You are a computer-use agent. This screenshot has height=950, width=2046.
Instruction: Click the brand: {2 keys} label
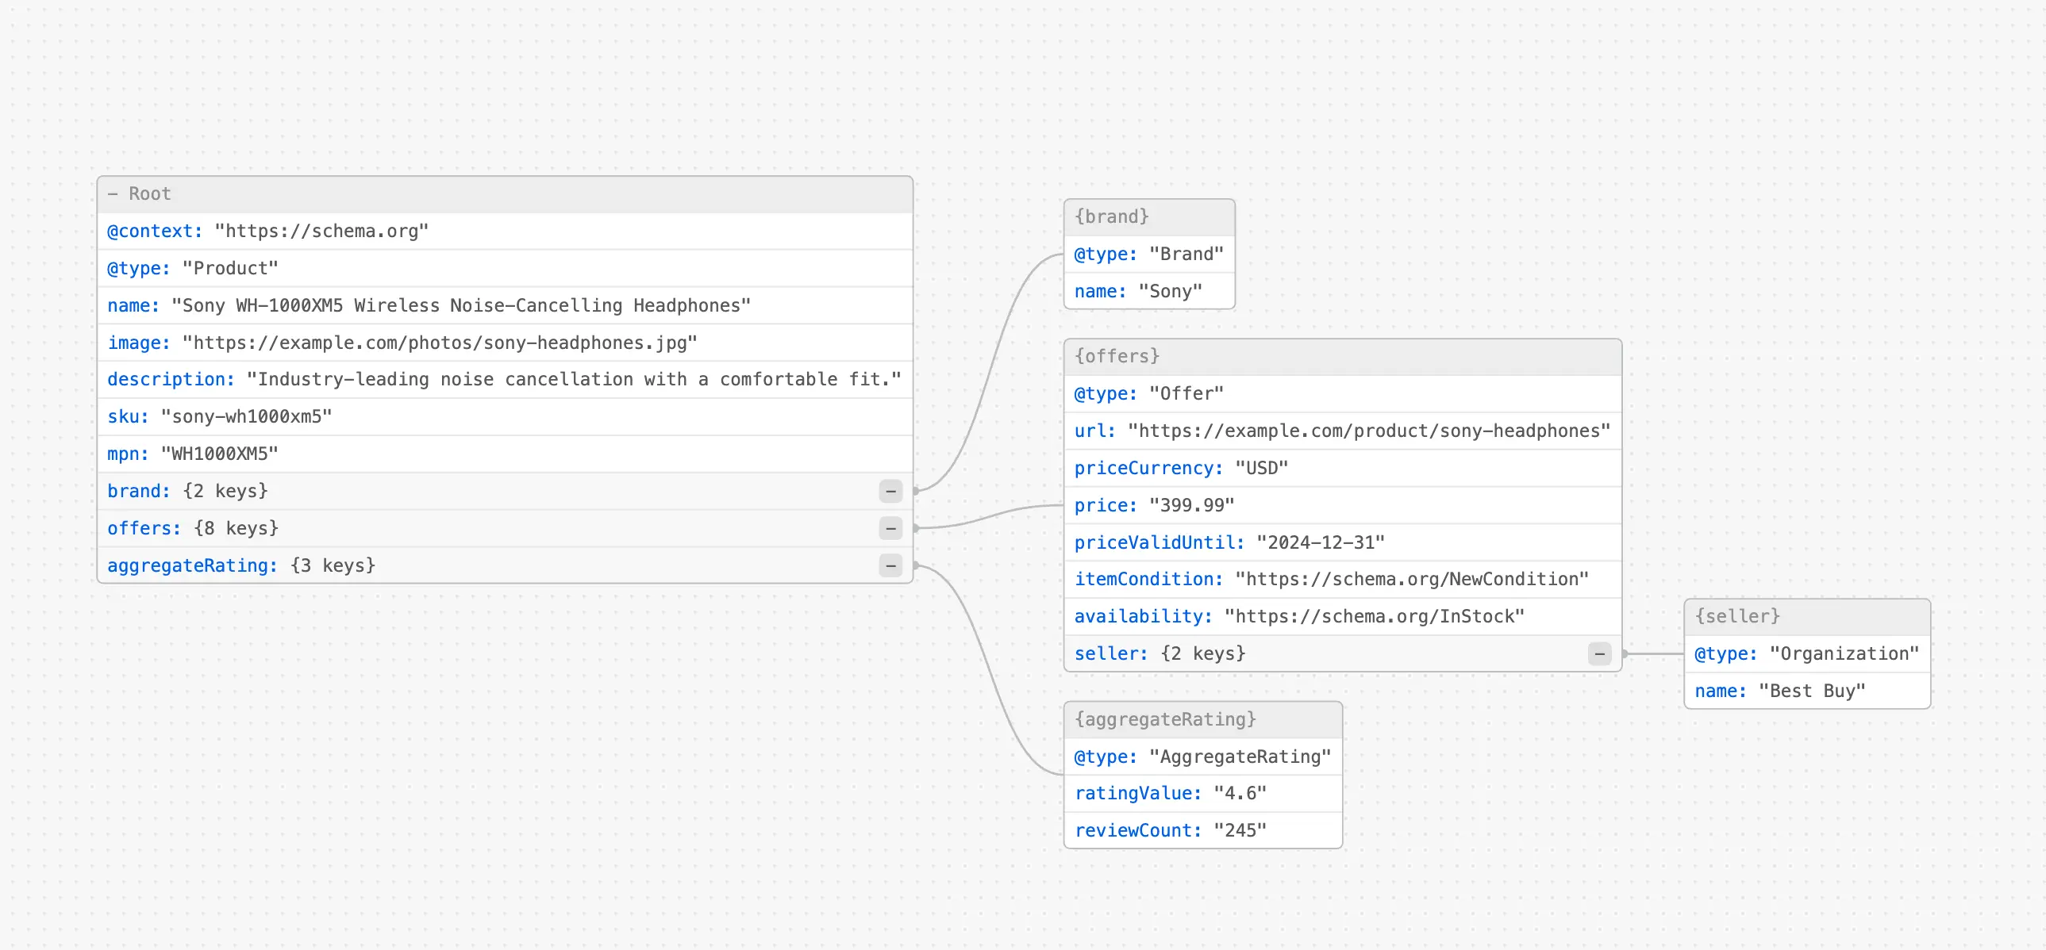coord(187,492)
